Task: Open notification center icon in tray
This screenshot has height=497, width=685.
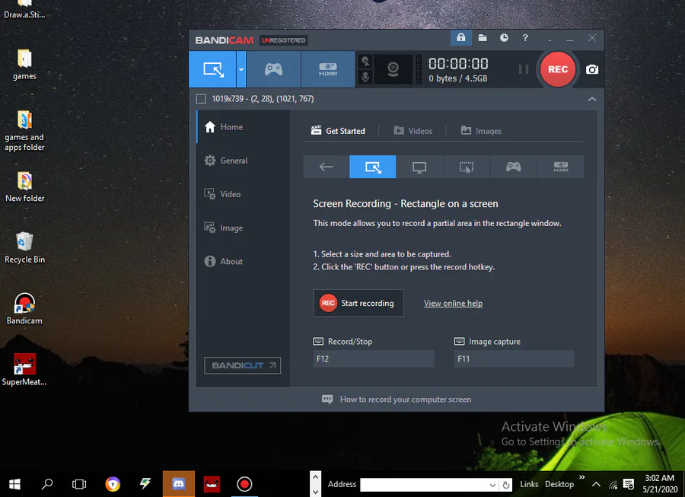Action: (x=629, y=484)
